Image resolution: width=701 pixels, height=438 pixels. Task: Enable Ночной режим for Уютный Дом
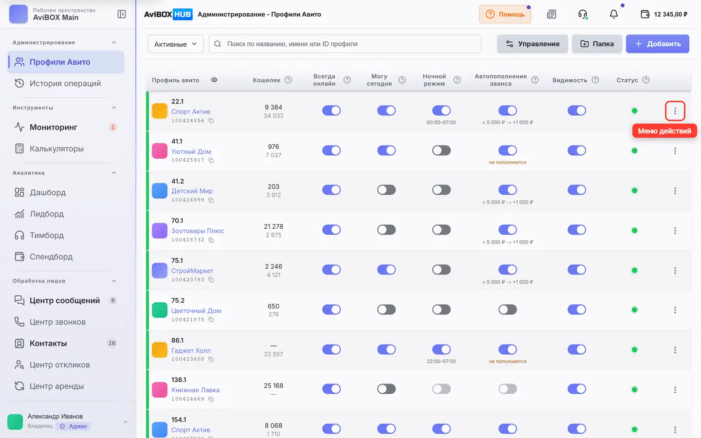pos(442,150)
